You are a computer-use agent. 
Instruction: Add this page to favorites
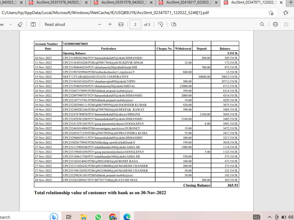tap(271, 13)
